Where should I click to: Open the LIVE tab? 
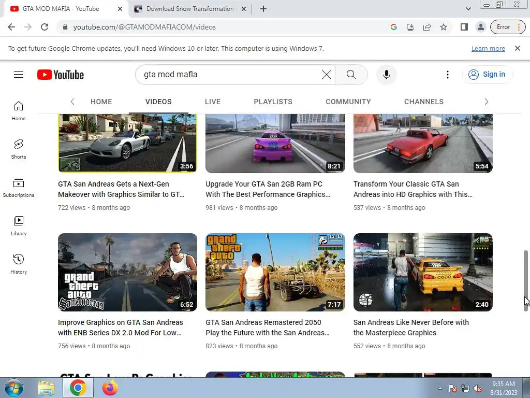click(x=213, y=102)
